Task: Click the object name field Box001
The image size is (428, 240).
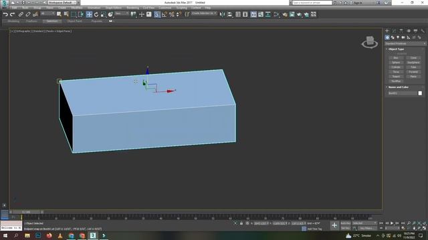Action: [x=403, y=93]
